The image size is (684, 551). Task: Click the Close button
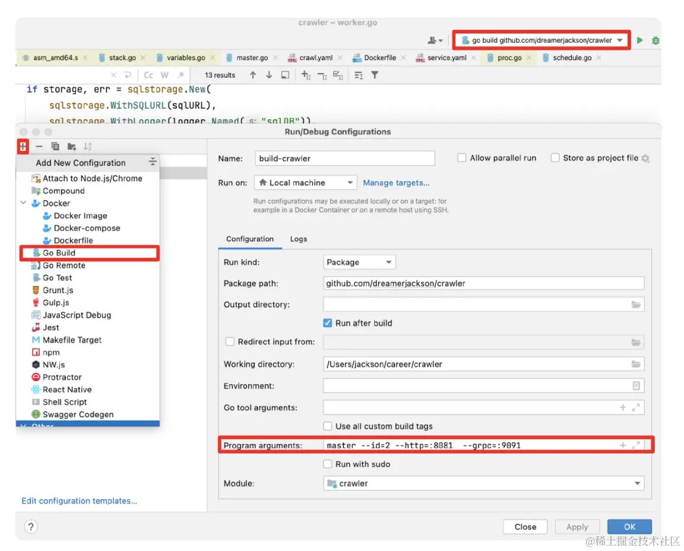[525, 527]
